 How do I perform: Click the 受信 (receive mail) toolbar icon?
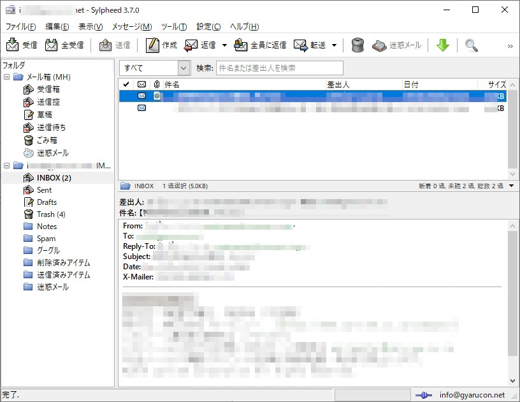(x=13, y=45)
